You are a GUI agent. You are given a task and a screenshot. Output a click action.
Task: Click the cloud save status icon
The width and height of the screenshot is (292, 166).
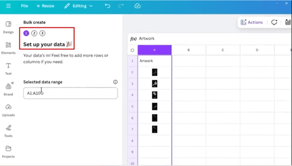click(137, 6)
